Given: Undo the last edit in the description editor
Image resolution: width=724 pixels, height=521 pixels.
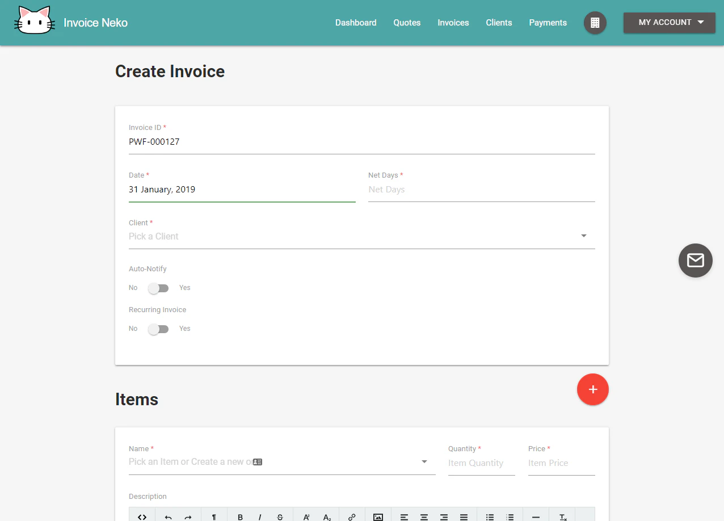Looking at the screenshot, I should click(168, 517).
